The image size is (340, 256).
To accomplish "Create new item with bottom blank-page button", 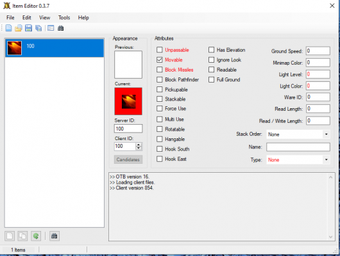I will 10,236.
